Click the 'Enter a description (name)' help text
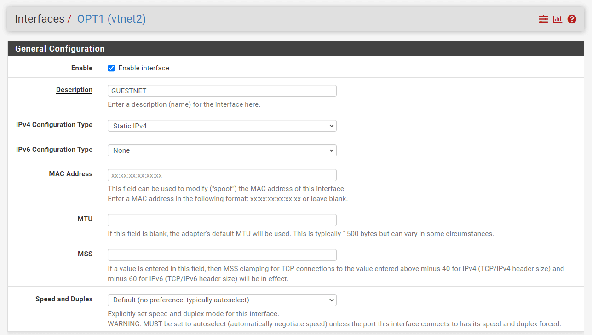 tap(184, 104)
